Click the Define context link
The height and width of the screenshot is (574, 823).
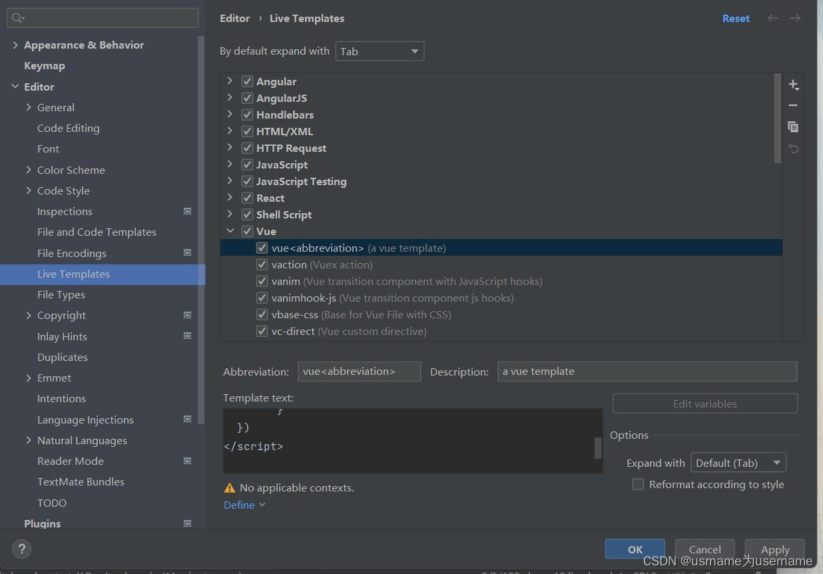(x=244, y=505)
